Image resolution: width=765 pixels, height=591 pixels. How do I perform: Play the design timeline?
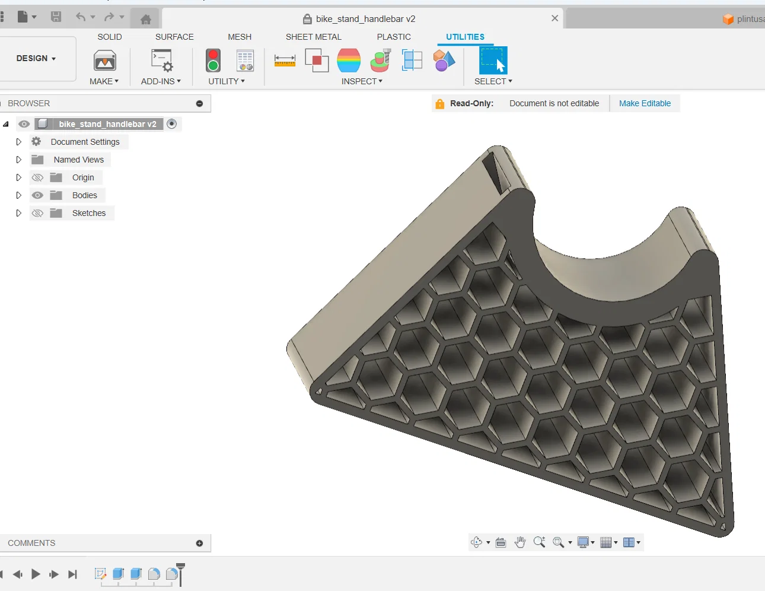tap(36, 574)
